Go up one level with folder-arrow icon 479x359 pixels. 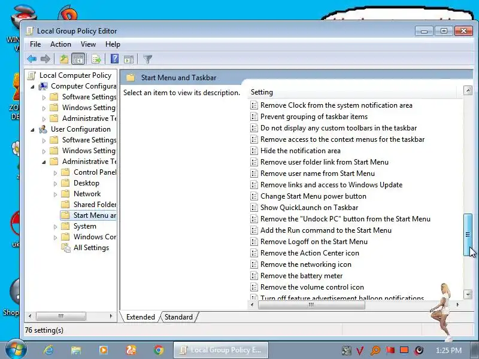tap(64, 59)
